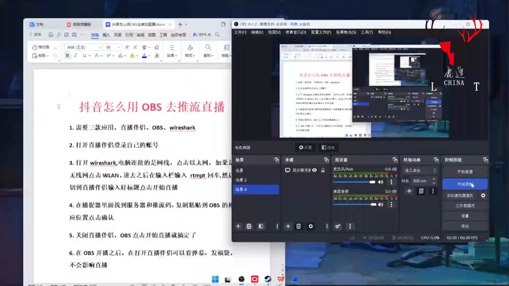This screenshot has height=286, width=509.
Task: Click the 设置 button in OBS controls panel
Action: point(465,216)
